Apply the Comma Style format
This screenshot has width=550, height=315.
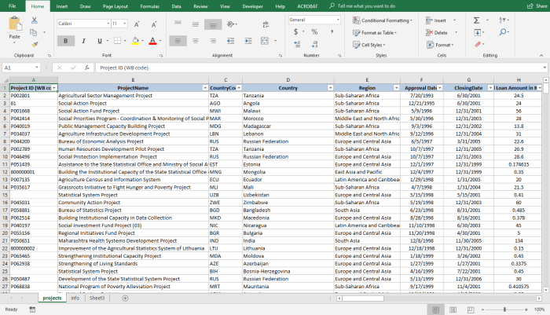pos(332,32)
